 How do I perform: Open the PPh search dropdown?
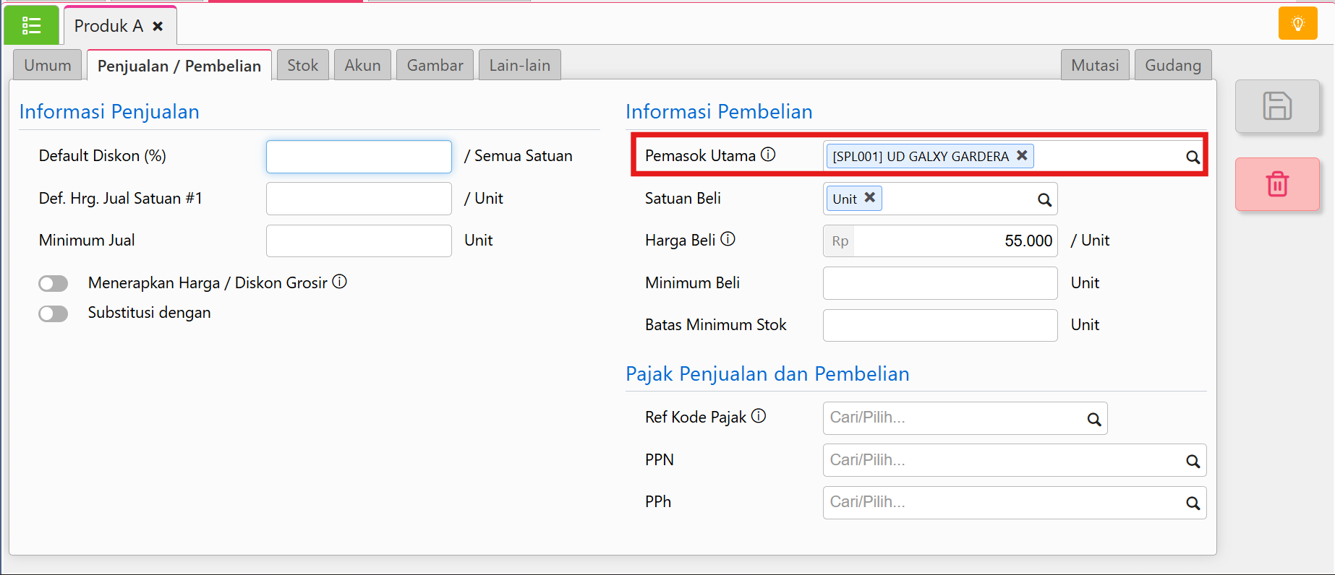[1014, 503]
